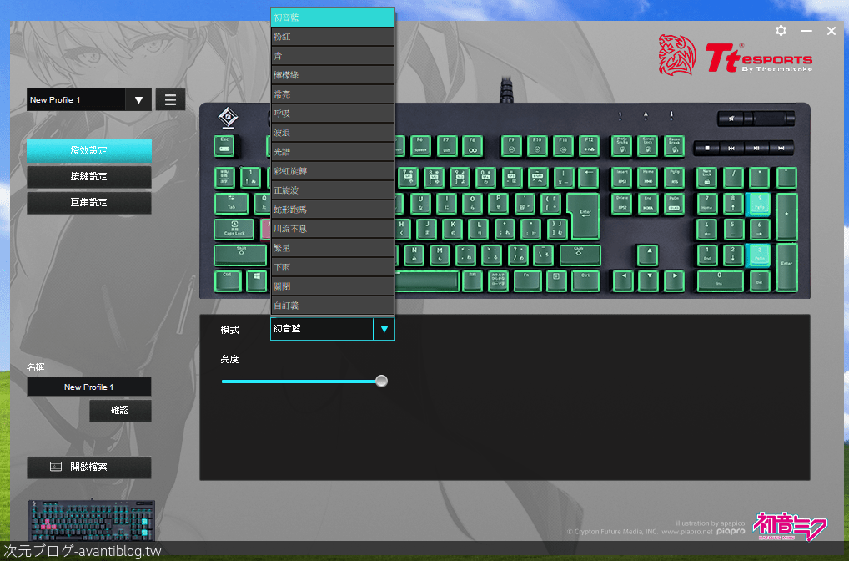Click the right Shift key

click(x=580, y=255)
